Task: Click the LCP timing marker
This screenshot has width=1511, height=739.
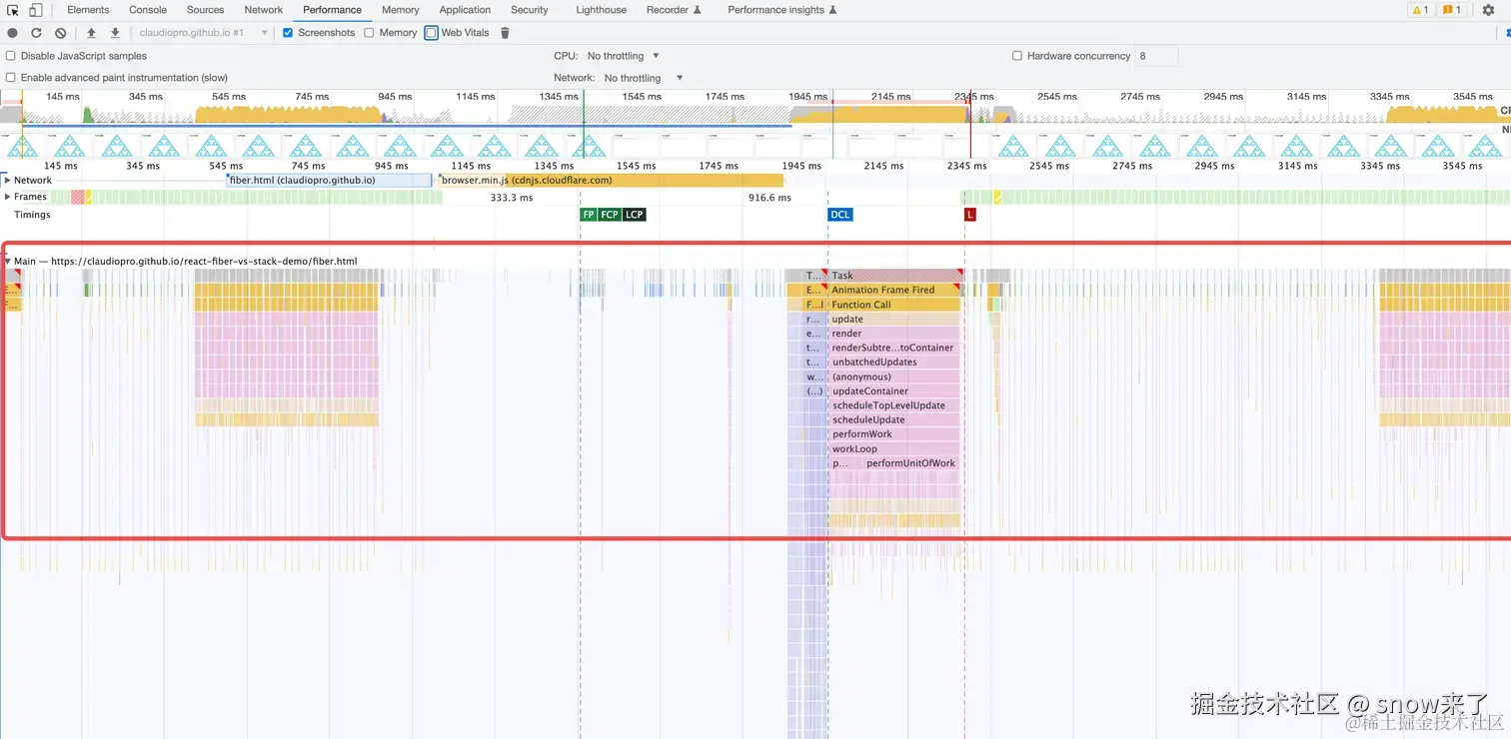Action: 635,215
